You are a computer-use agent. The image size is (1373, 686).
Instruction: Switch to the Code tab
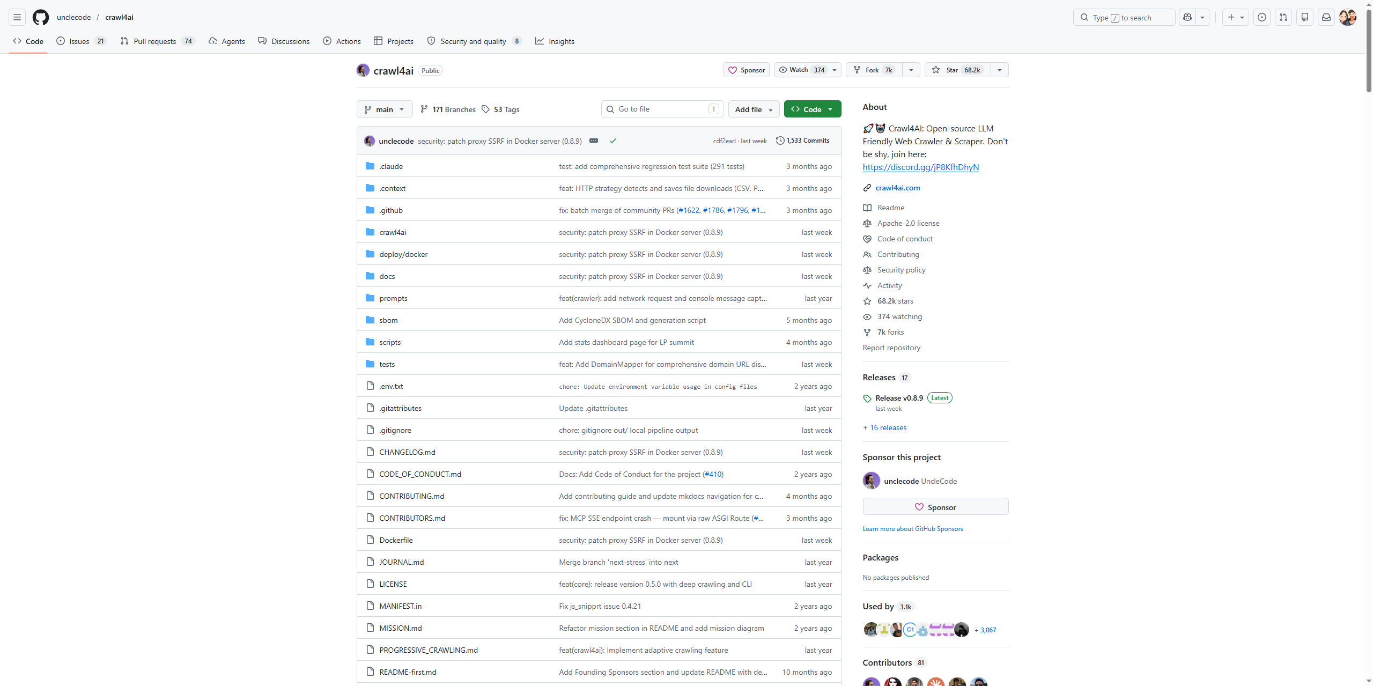point(28,41)
